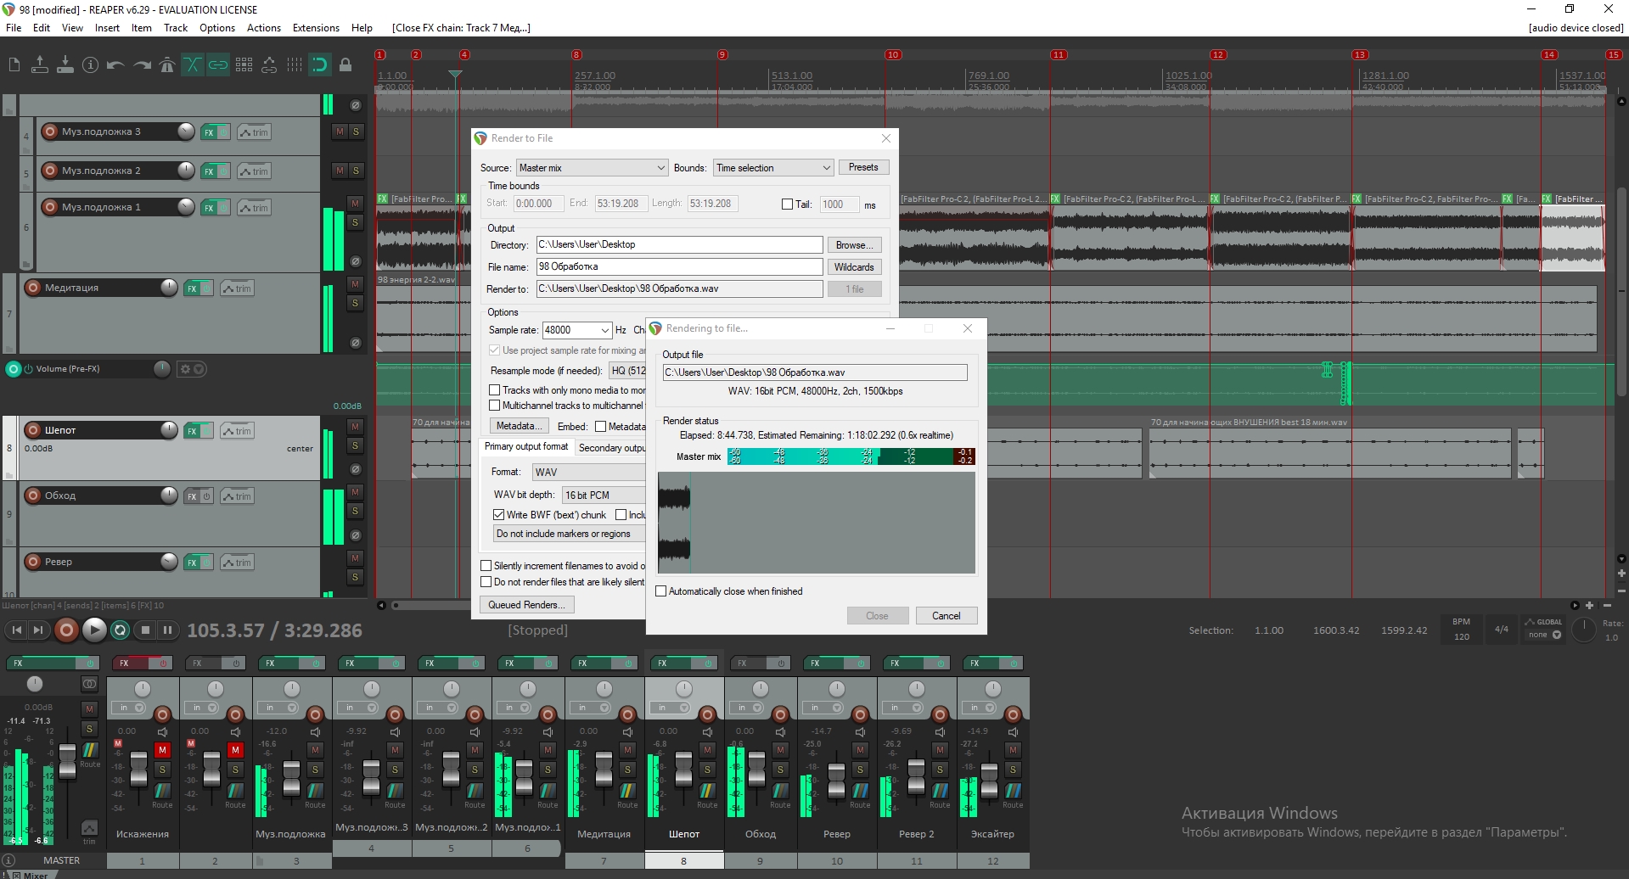Enable the Tail checkbox in Render dialog
Image resolution: width=1629 pixels, height=879 pixels.
[x=787, y=204]
